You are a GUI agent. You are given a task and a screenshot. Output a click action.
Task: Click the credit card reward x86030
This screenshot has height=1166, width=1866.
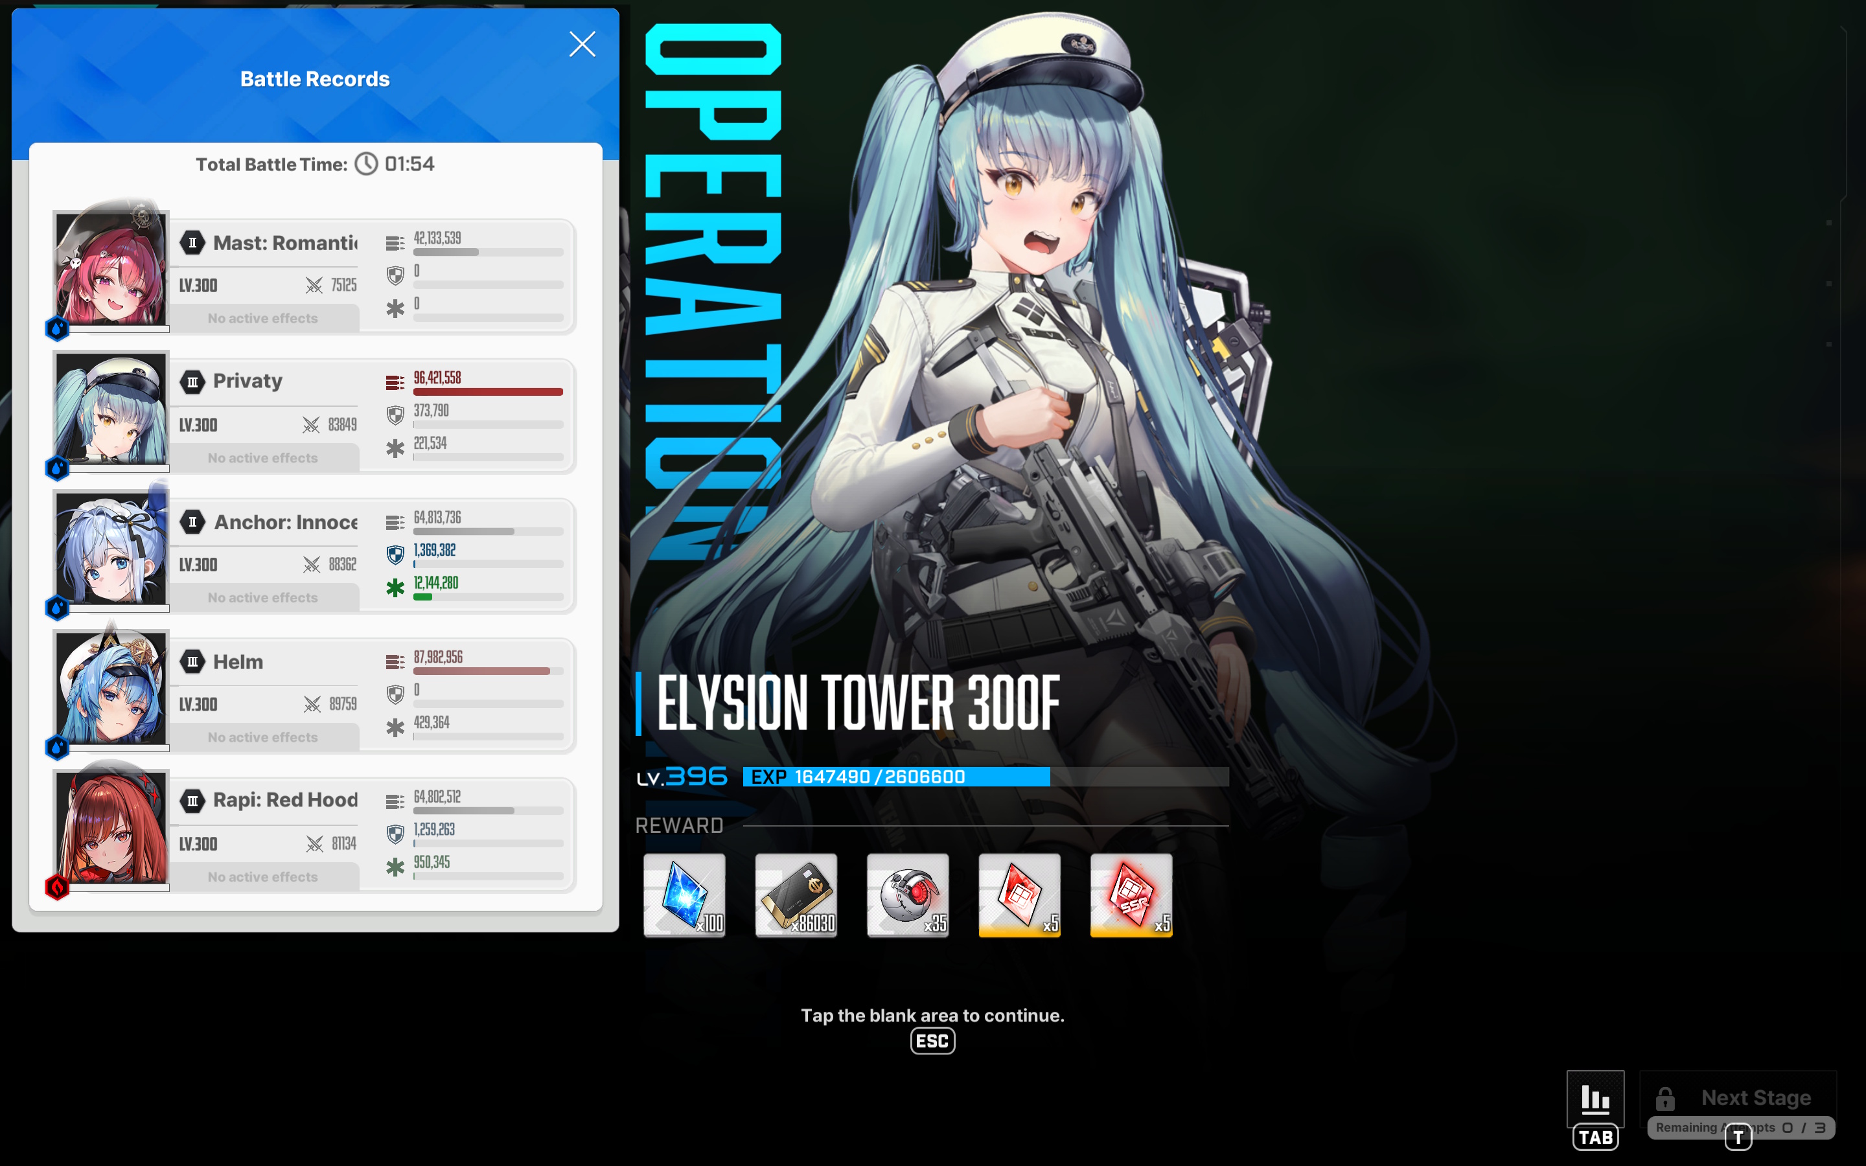796,895
